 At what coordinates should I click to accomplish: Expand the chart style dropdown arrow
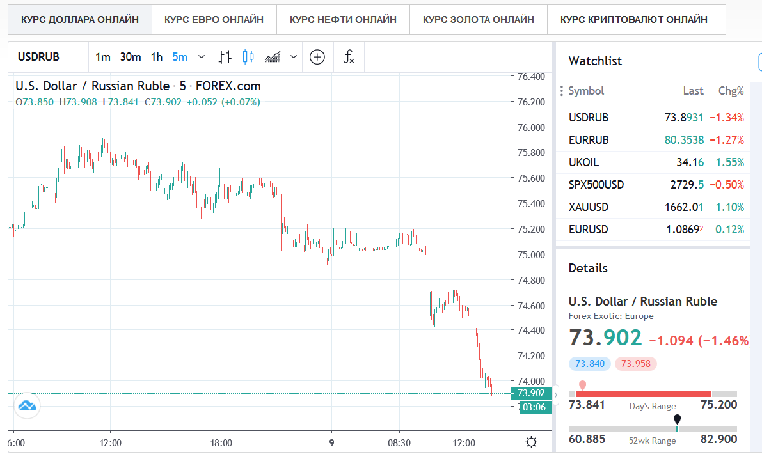(x=294, y=57)
